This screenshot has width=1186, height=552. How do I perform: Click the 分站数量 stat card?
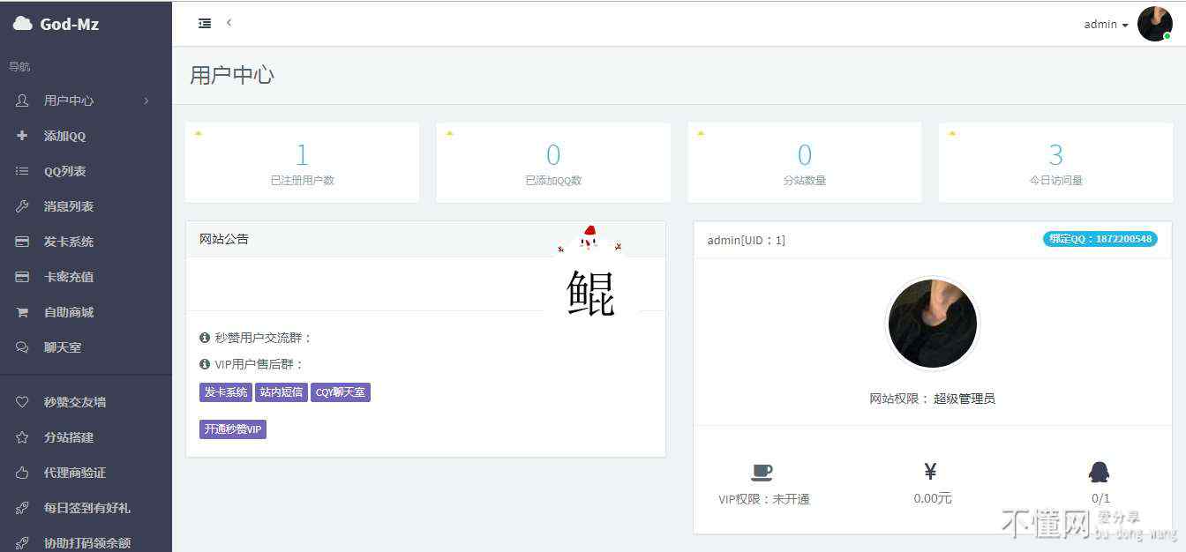tap(805, 162)
